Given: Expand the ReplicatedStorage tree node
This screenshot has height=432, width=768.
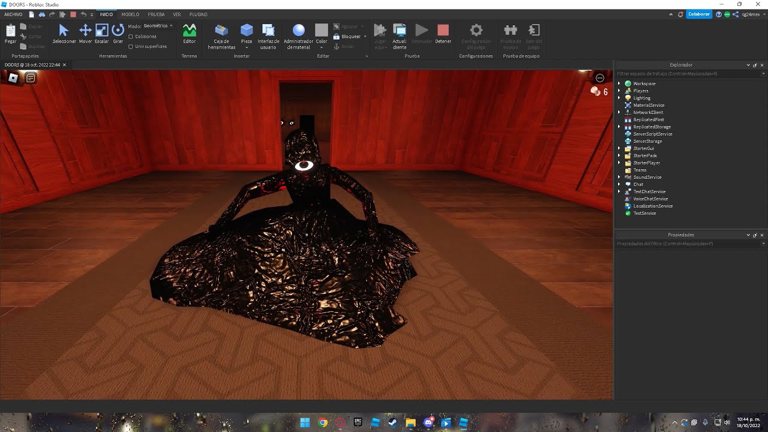Looking at the screenshot, I should click(x=619, y=127).
